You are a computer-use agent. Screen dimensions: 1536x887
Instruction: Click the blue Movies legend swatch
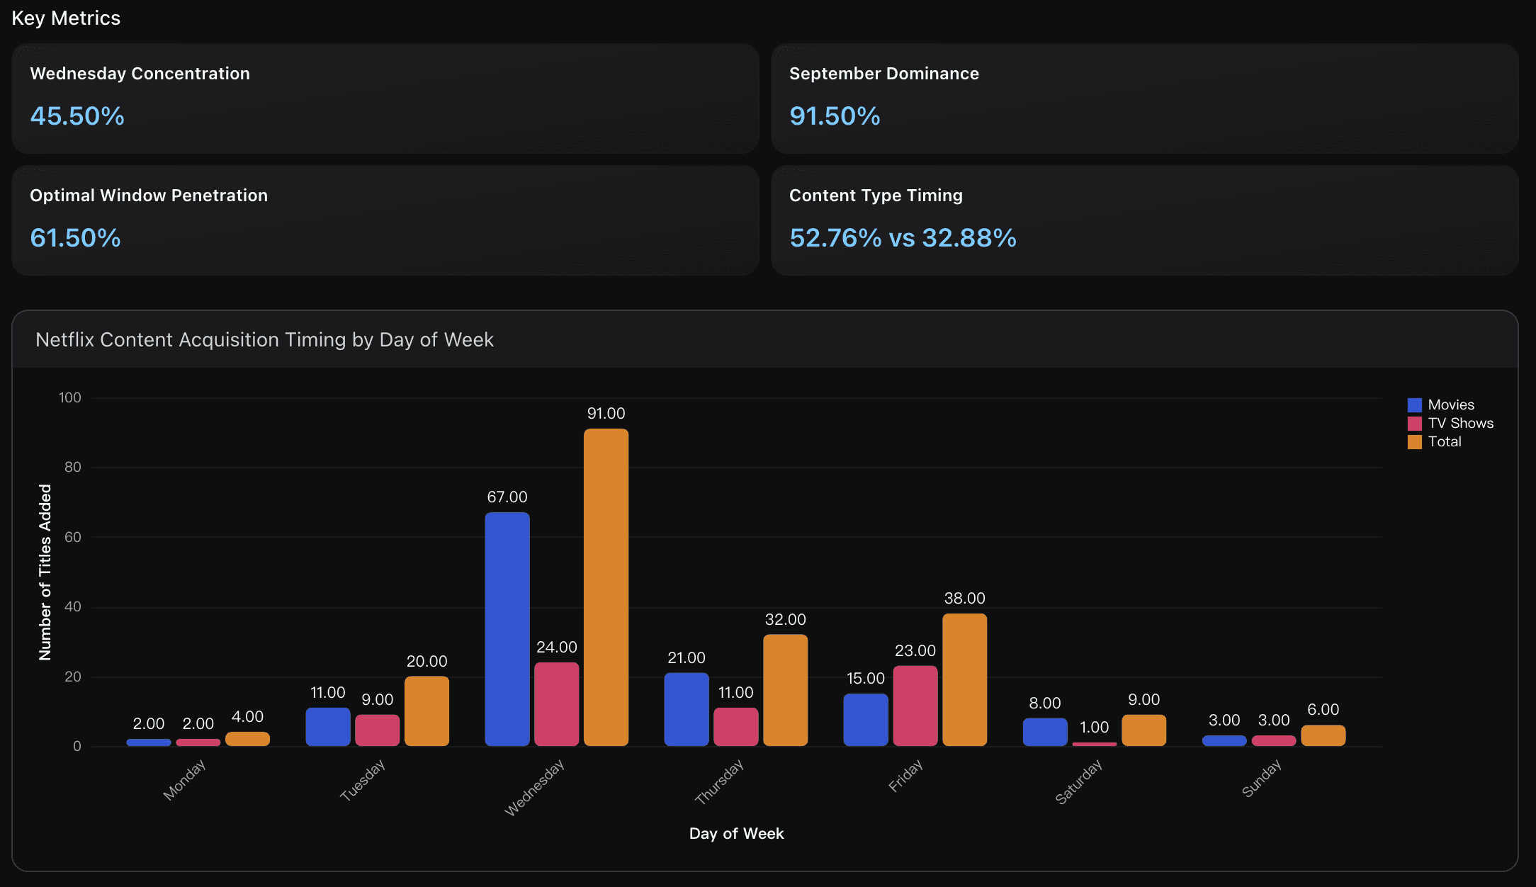tap(1414, 404)
